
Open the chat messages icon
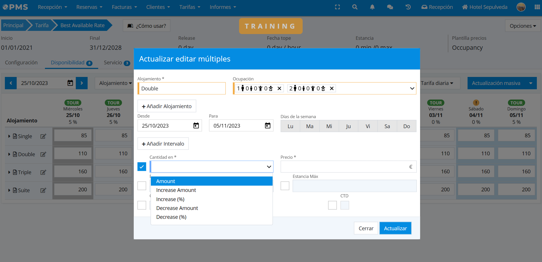390,7
